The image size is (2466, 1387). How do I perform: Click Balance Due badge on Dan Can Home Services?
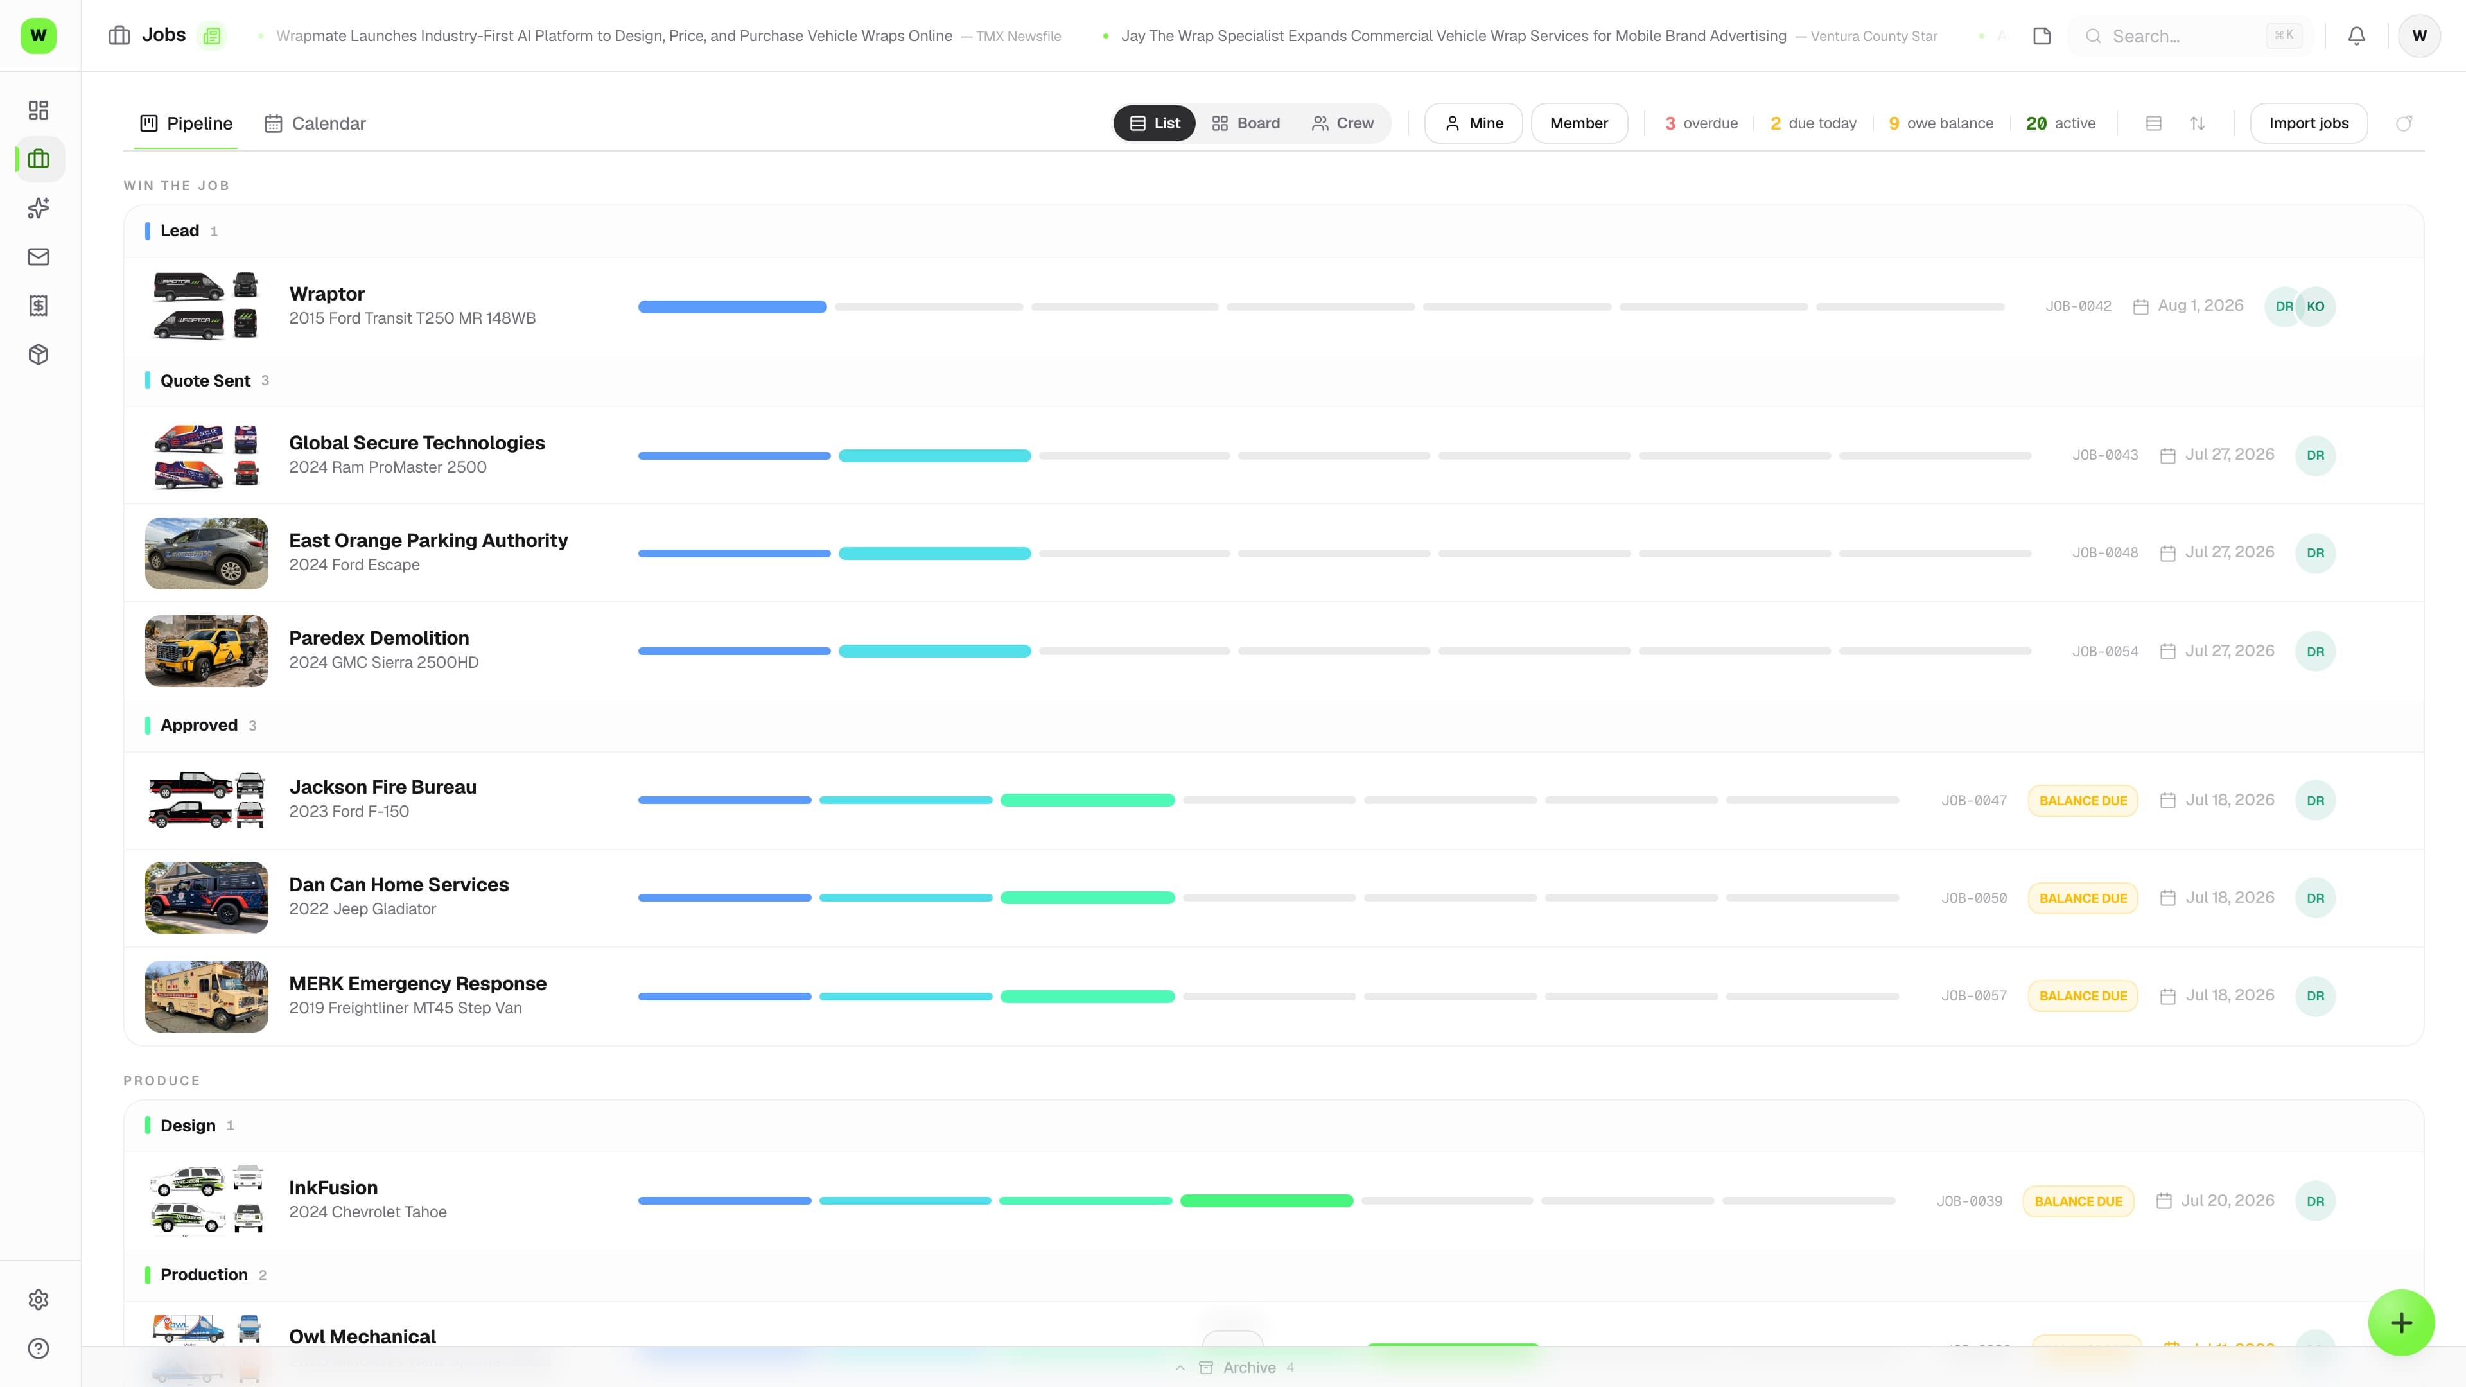coord(2082,898)
